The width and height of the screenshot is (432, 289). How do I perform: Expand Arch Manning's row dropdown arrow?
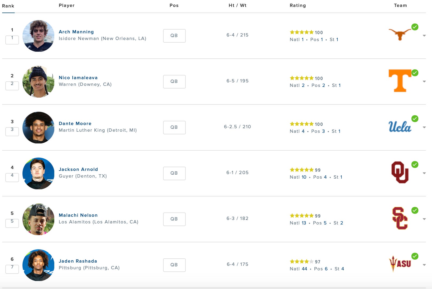point(424,36)
